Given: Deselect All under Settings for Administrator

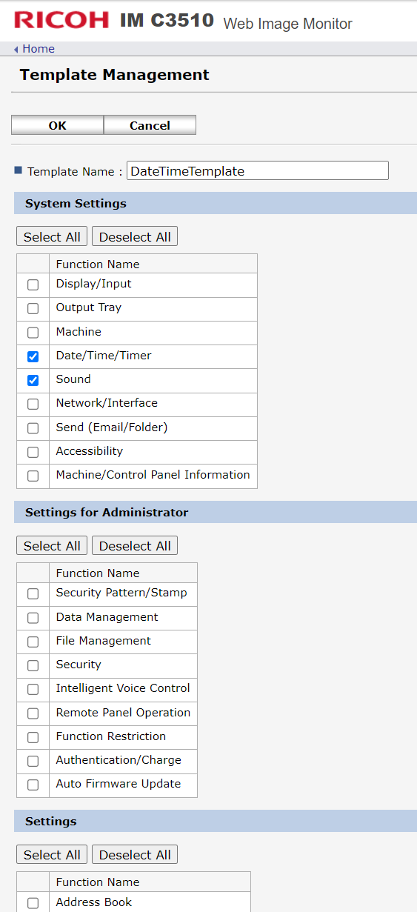Looking at the screenshot, I should click(135, 546).
